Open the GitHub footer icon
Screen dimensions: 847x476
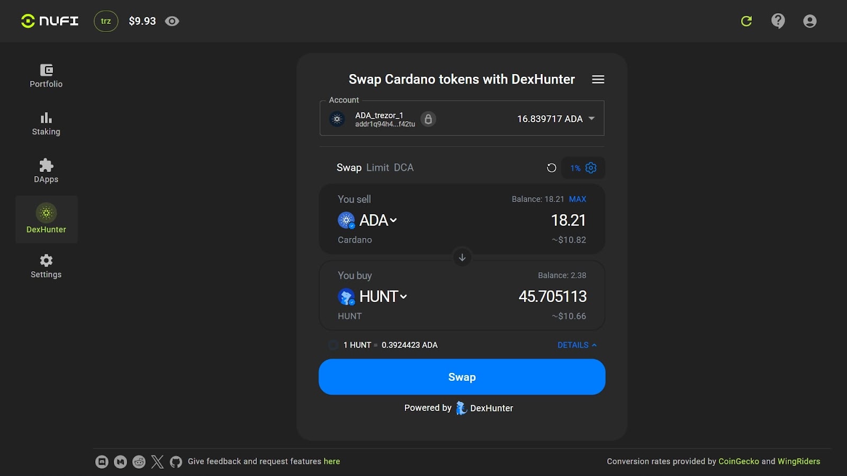[x=176, y=462]
